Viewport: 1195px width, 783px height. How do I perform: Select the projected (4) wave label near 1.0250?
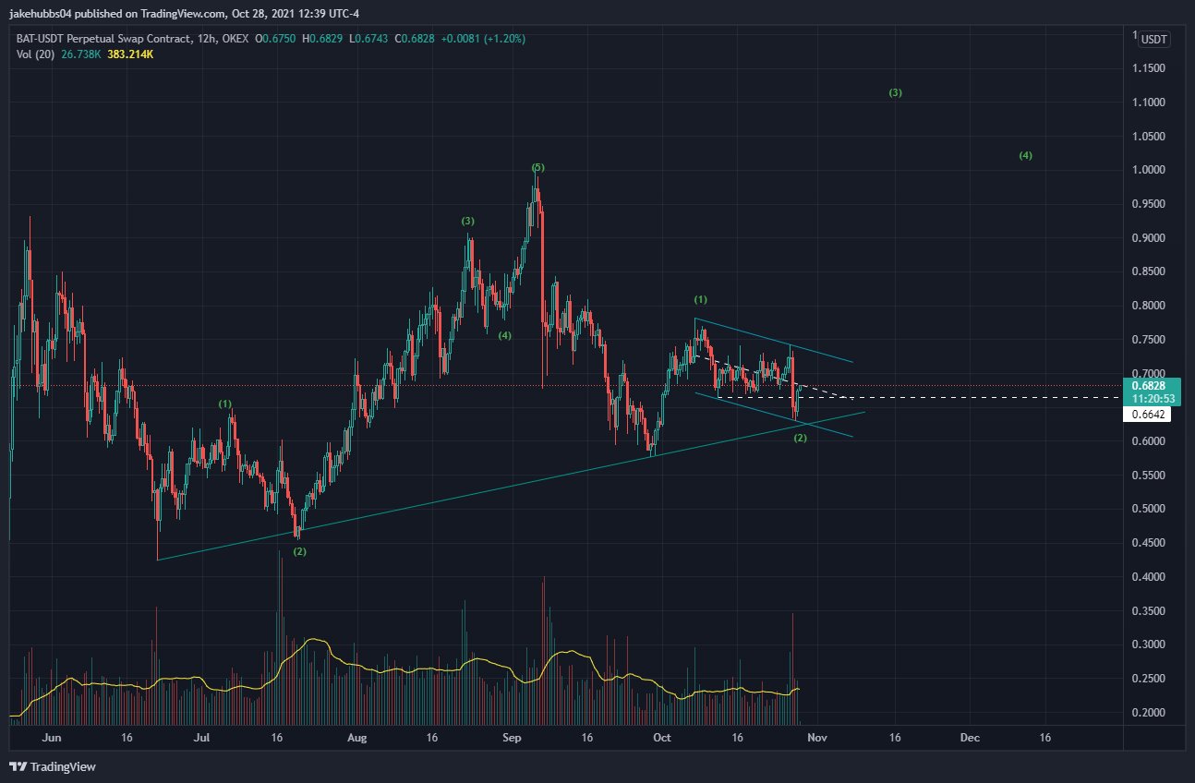click(1025, 155)
